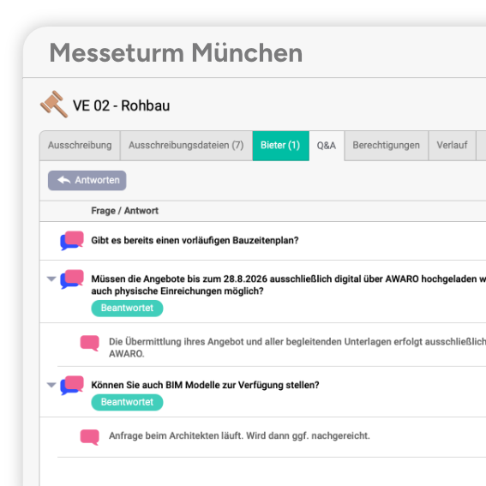Go to the Berechtigungen tab
This screenshot has height=486, width=486.
click(387, 146)
